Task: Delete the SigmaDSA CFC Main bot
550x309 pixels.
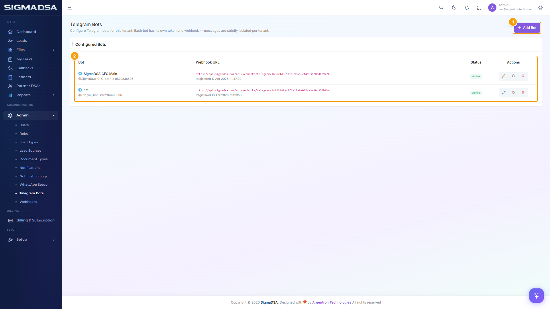Action: pos(523,76)
